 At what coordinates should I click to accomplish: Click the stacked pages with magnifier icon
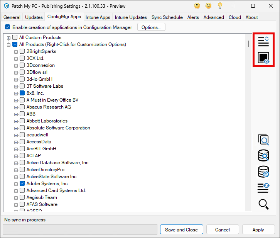click(x=263, y=140)
